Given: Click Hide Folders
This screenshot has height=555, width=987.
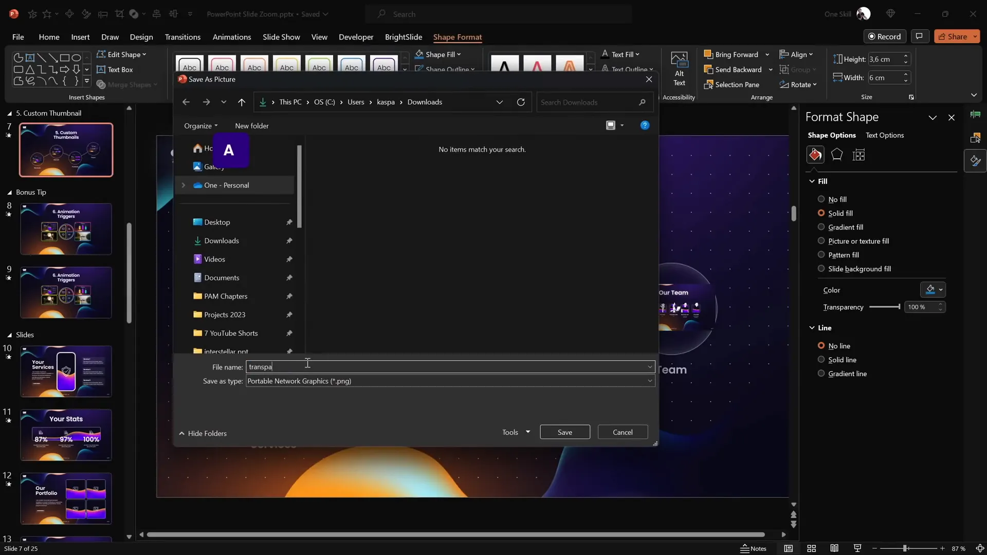Looking at the screenshot, I should click(203, 433).
